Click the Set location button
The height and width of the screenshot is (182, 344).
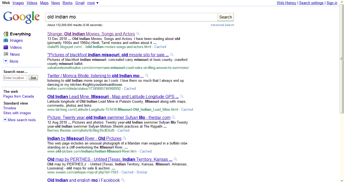[33, 78]
